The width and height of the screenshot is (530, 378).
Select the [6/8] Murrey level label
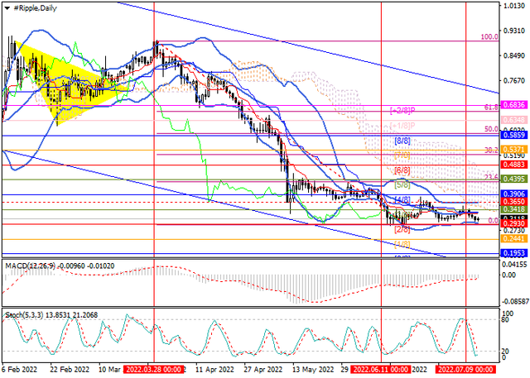click(x=402, y=170)
